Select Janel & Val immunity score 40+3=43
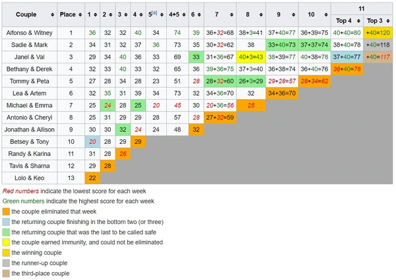396x280 pixels. (251, 57)
